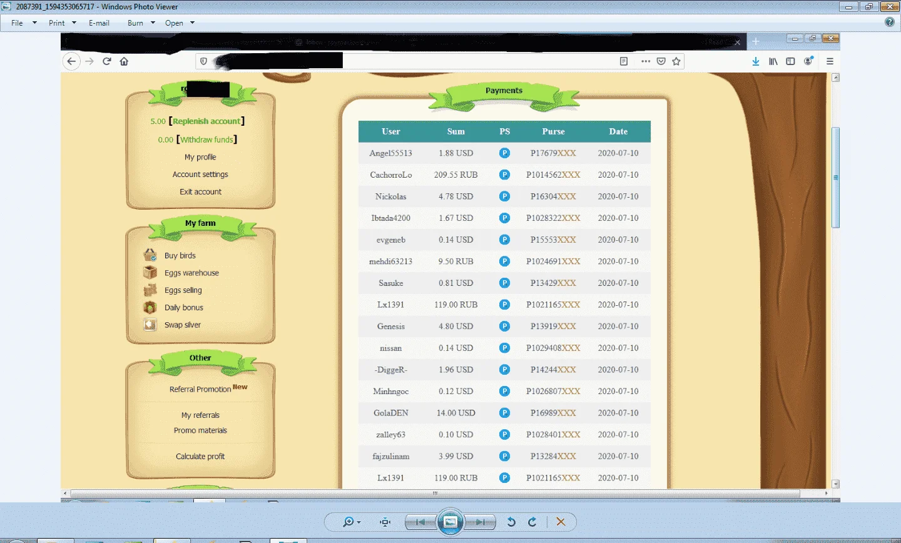Viewport: 901px width, 543px height.
Task: Open the Open menu in Photo Viewer
Action: 174,23
